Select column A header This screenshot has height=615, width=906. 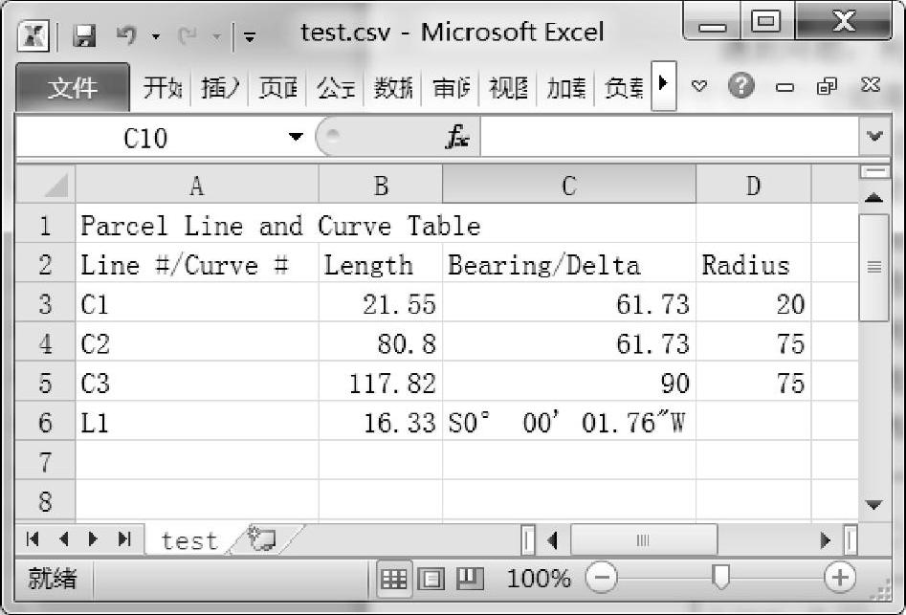(196, 186)
